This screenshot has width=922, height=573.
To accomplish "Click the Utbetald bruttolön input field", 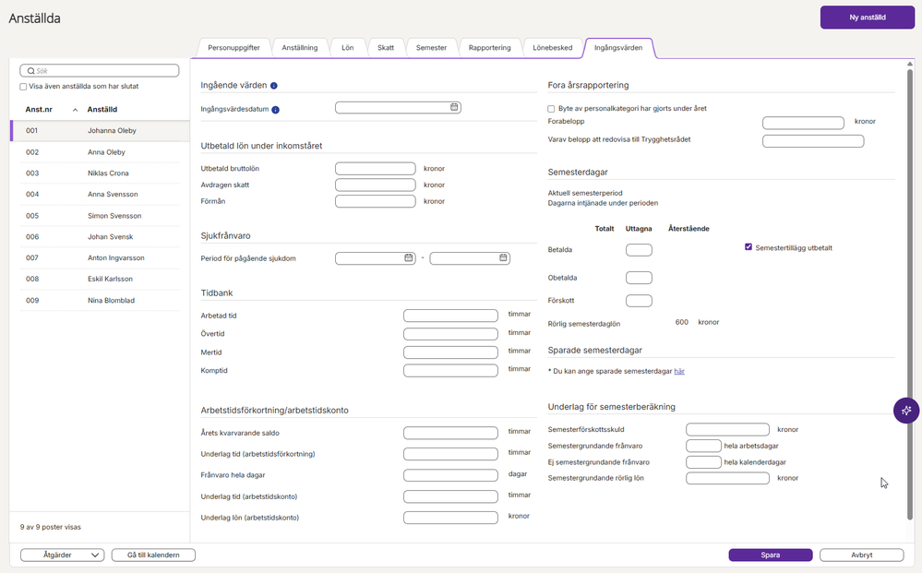I will pos(375,169).
